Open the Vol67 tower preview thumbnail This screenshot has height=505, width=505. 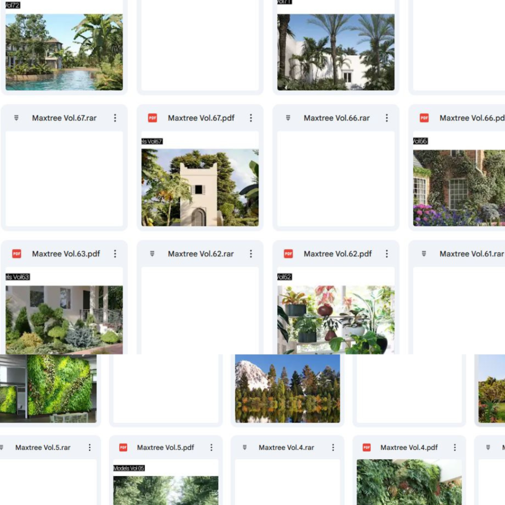click(200, 187)
